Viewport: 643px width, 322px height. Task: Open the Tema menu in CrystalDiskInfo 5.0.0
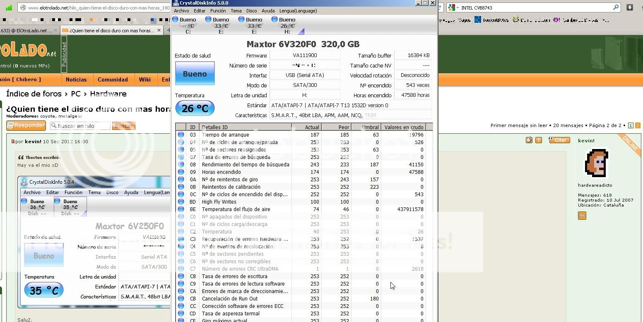[236, 11]
